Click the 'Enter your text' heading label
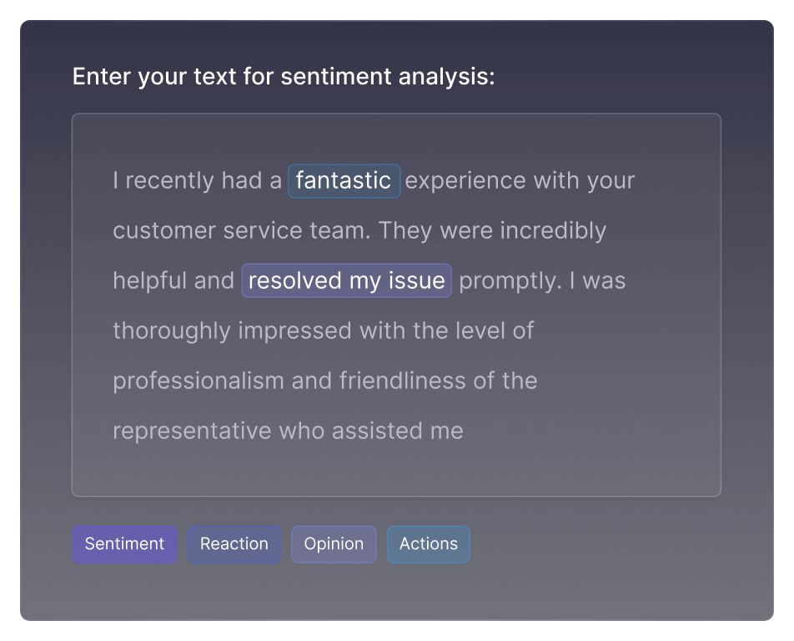Screen dimensions: 794x641 click(x=284, y=76)
